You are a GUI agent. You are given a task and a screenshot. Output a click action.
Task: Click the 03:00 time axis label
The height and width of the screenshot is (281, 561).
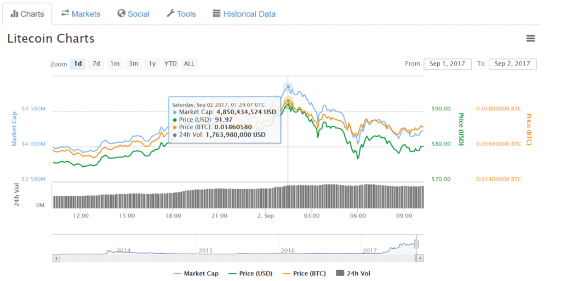(x=312, y=215)
